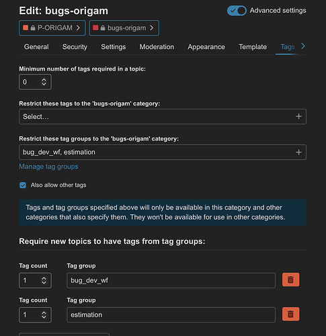Click the lock icon on the bugs-origam badge
The height and width of the screenshot is (336, 326).
[103, 28]
